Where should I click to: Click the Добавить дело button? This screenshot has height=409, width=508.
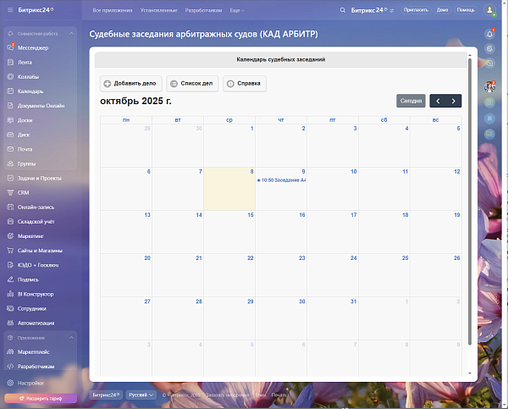(130, 84)
